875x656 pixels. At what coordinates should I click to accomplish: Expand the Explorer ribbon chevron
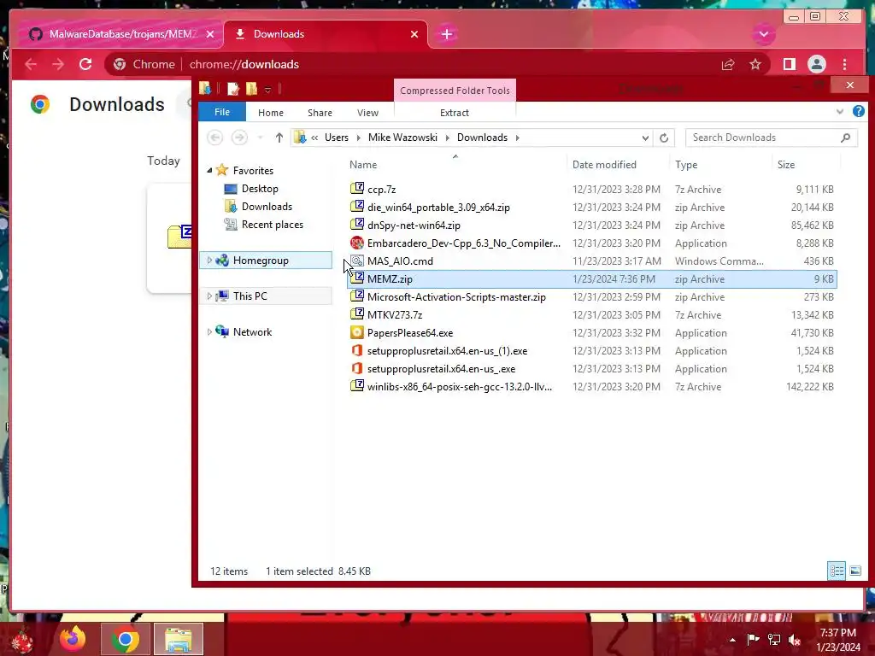[x=840, y=112]
